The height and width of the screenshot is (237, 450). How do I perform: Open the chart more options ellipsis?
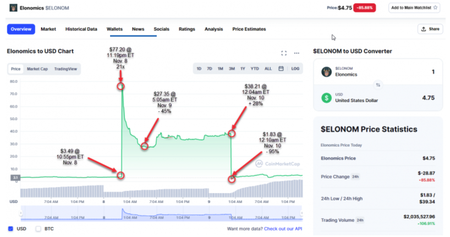click(297, 53)
